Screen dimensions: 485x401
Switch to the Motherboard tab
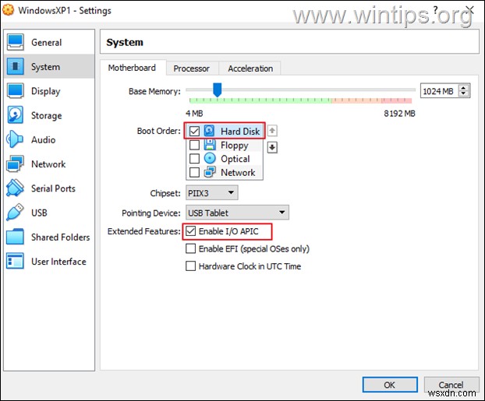132,68
